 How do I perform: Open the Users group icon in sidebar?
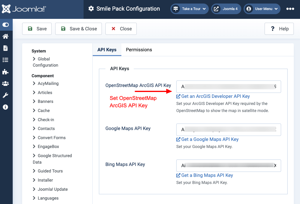(x=5, y=83)
